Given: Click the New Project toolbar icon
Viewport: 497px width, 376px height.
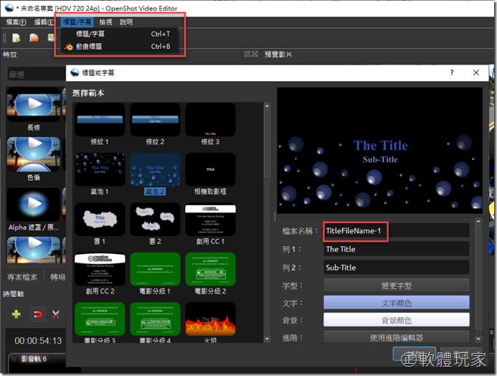Looking at the screenshot, I should click(15, 38).
